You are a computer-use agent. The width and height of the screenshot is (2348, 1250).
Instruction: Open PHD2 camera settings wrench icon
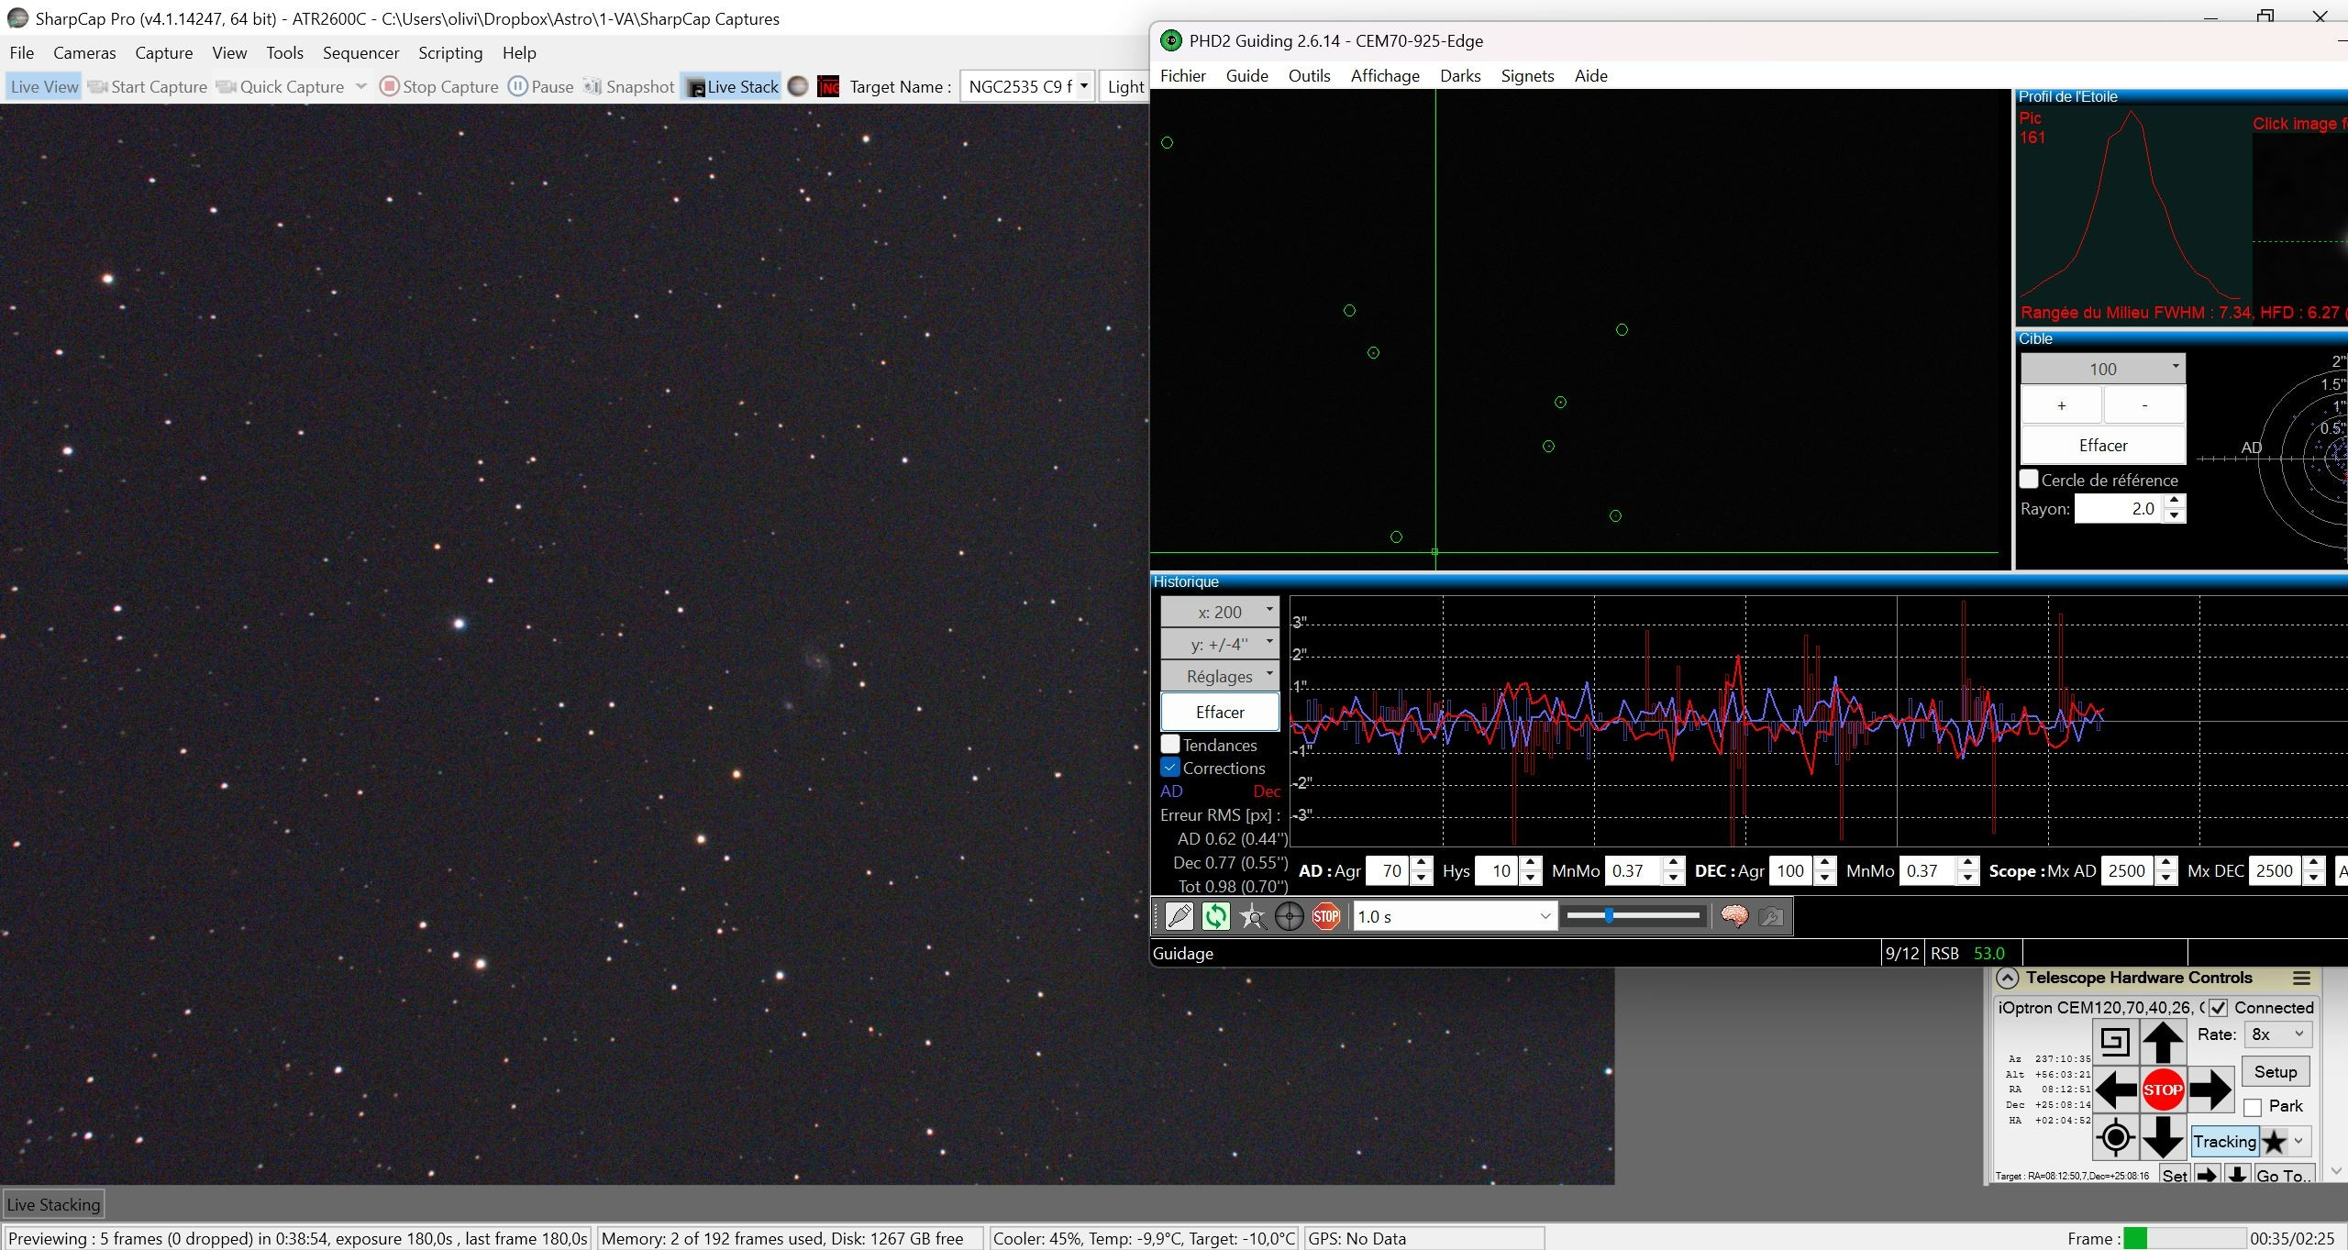point(1771,916)
